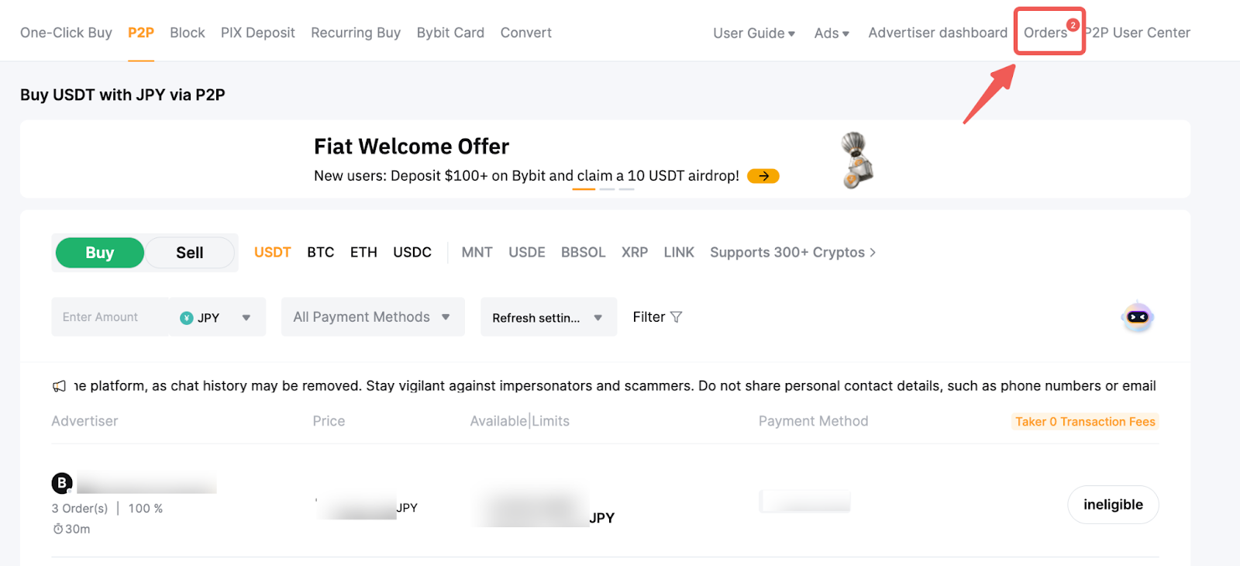Click Supports 300+ Cryptos link
Screen dimensions: 1240x566
coord(792,253)
